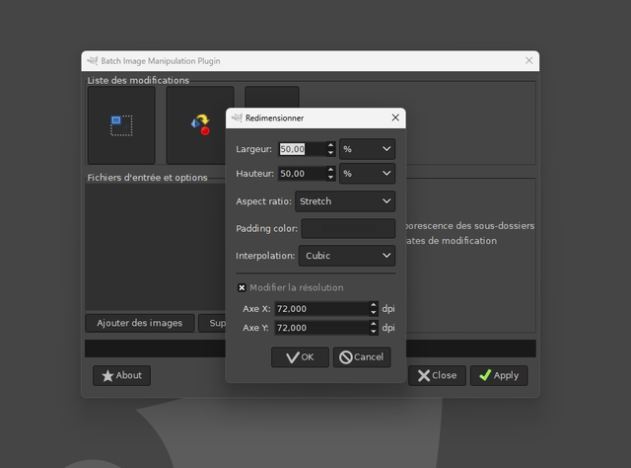Image resolution: width=631 pixels, height=468 pixels.
Task: Click the Hauteur value field
Action: tap(302, 174)
